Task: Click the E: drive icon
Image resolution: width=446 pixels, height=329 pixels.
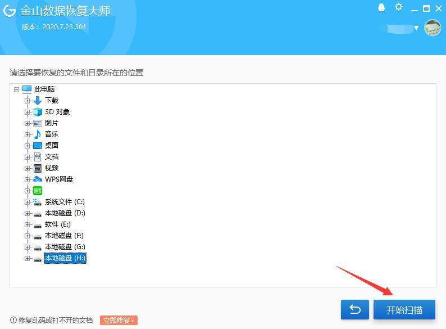Action: (38, 226)
